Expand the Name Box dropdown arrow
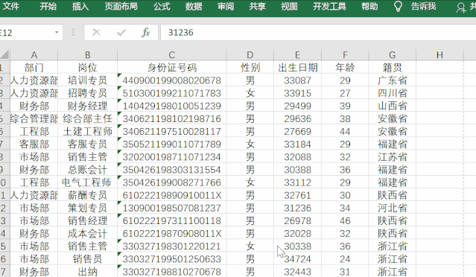The height and width of the screenshot is (277, 476). coord(57,32)
